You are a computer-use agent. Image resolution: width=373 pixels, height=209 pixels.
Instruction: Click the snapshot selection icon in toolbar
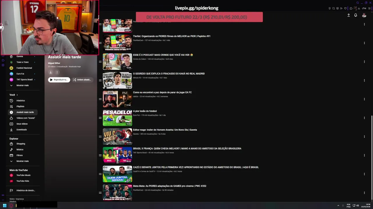point(334,8)
